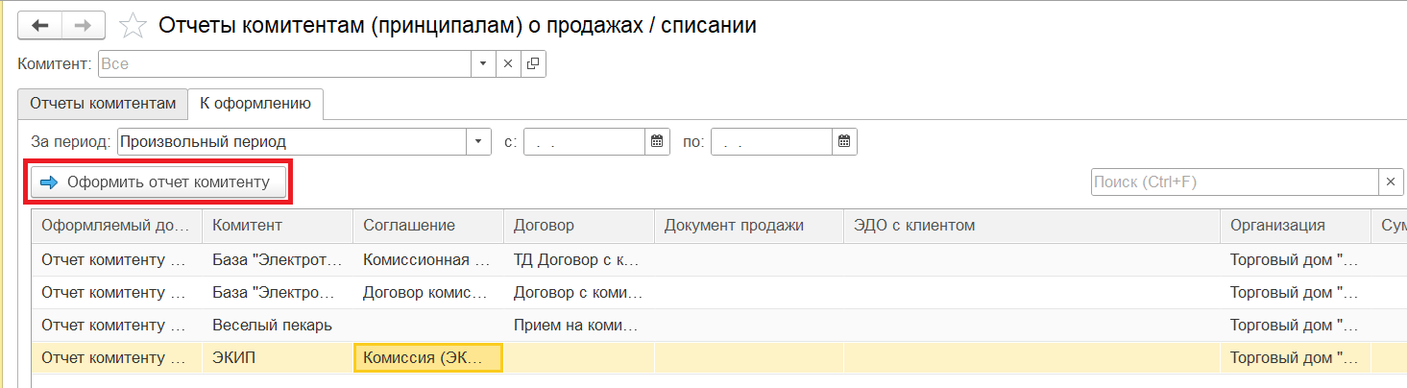1407x388 pixels.
Task: Open calendar for the start date field
Action: click(657, 141)
